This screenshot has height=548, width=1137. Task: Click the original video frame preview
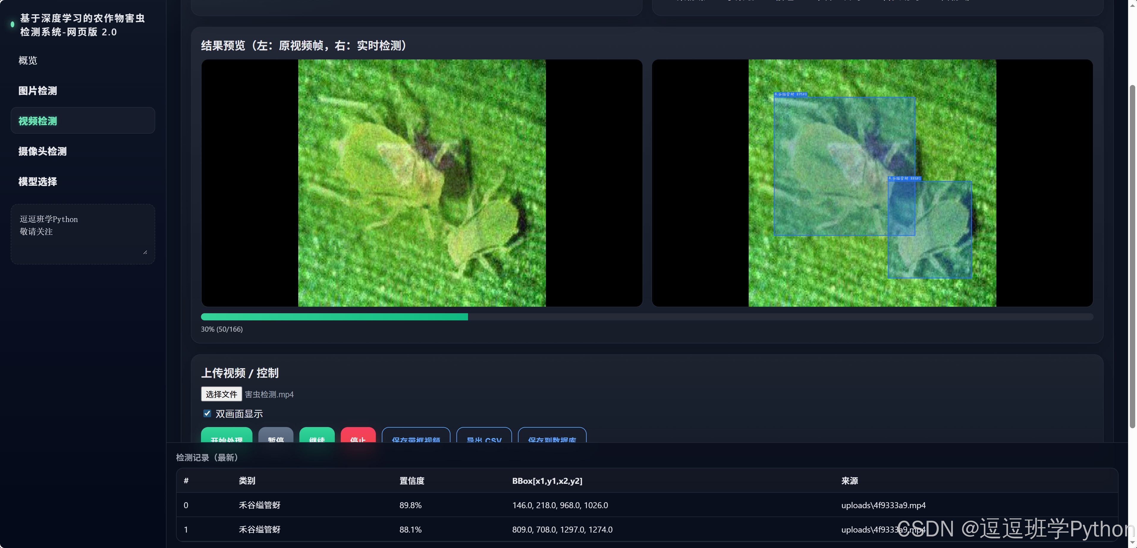(422, 183)
